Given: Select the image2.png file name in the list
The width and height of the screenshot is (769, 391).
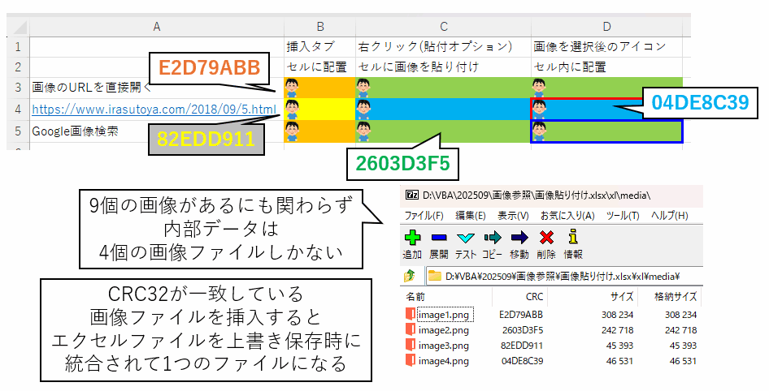Looking at the screenshot, I should tap(443, 330).
